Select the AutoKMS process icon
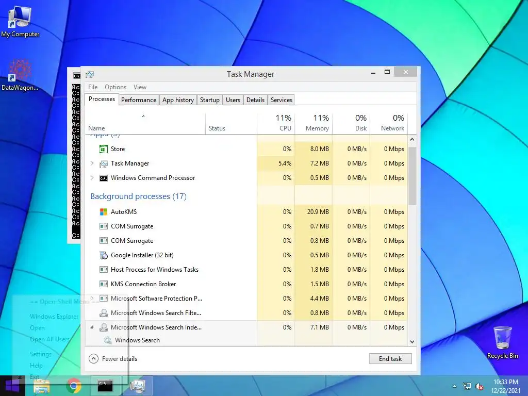 pos(103,212)
